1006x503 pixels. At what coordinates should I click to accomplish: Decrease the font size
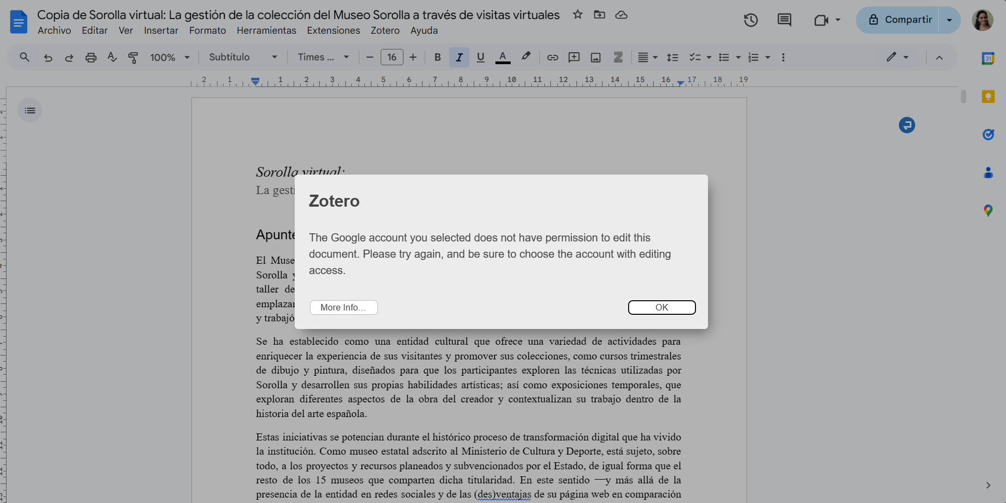370,57
